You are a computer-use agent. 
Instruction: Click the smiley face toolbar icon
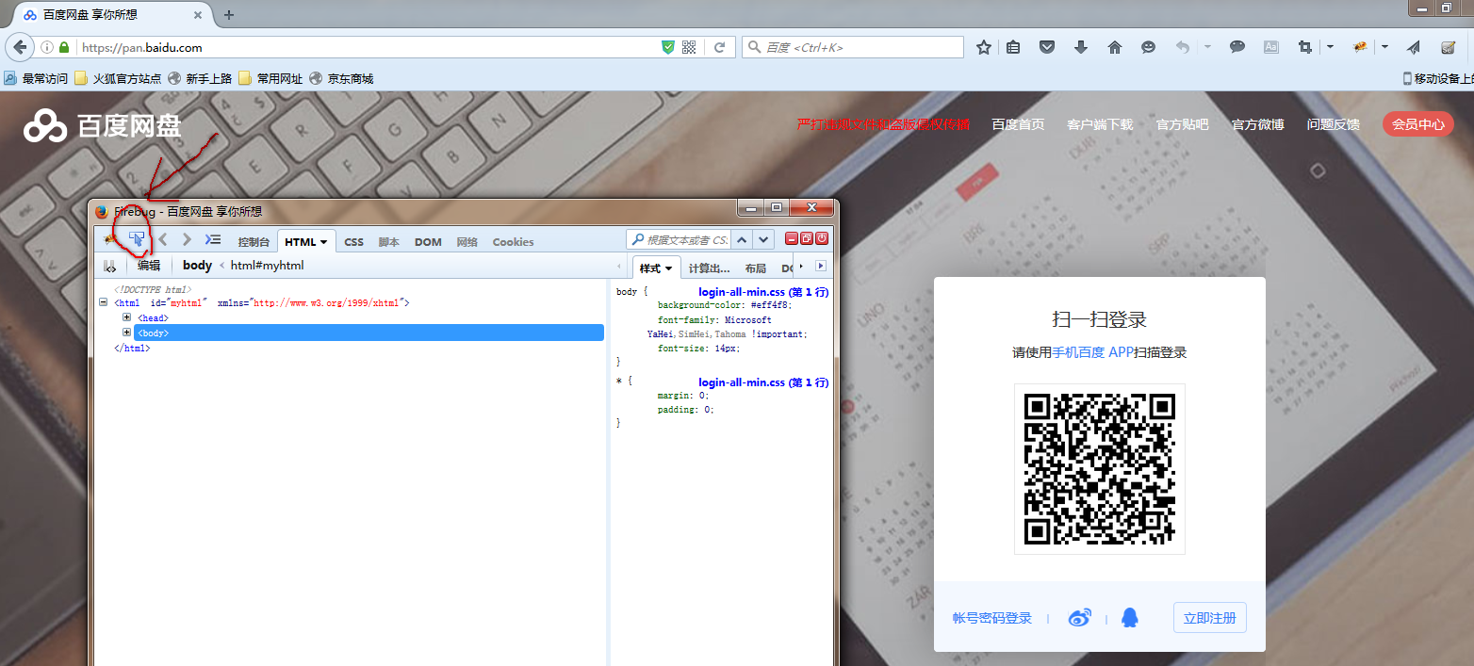[x=1148, y=47]
